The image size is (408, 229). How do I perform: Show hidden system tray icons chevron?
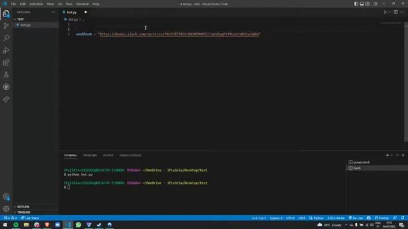point(346,225)
